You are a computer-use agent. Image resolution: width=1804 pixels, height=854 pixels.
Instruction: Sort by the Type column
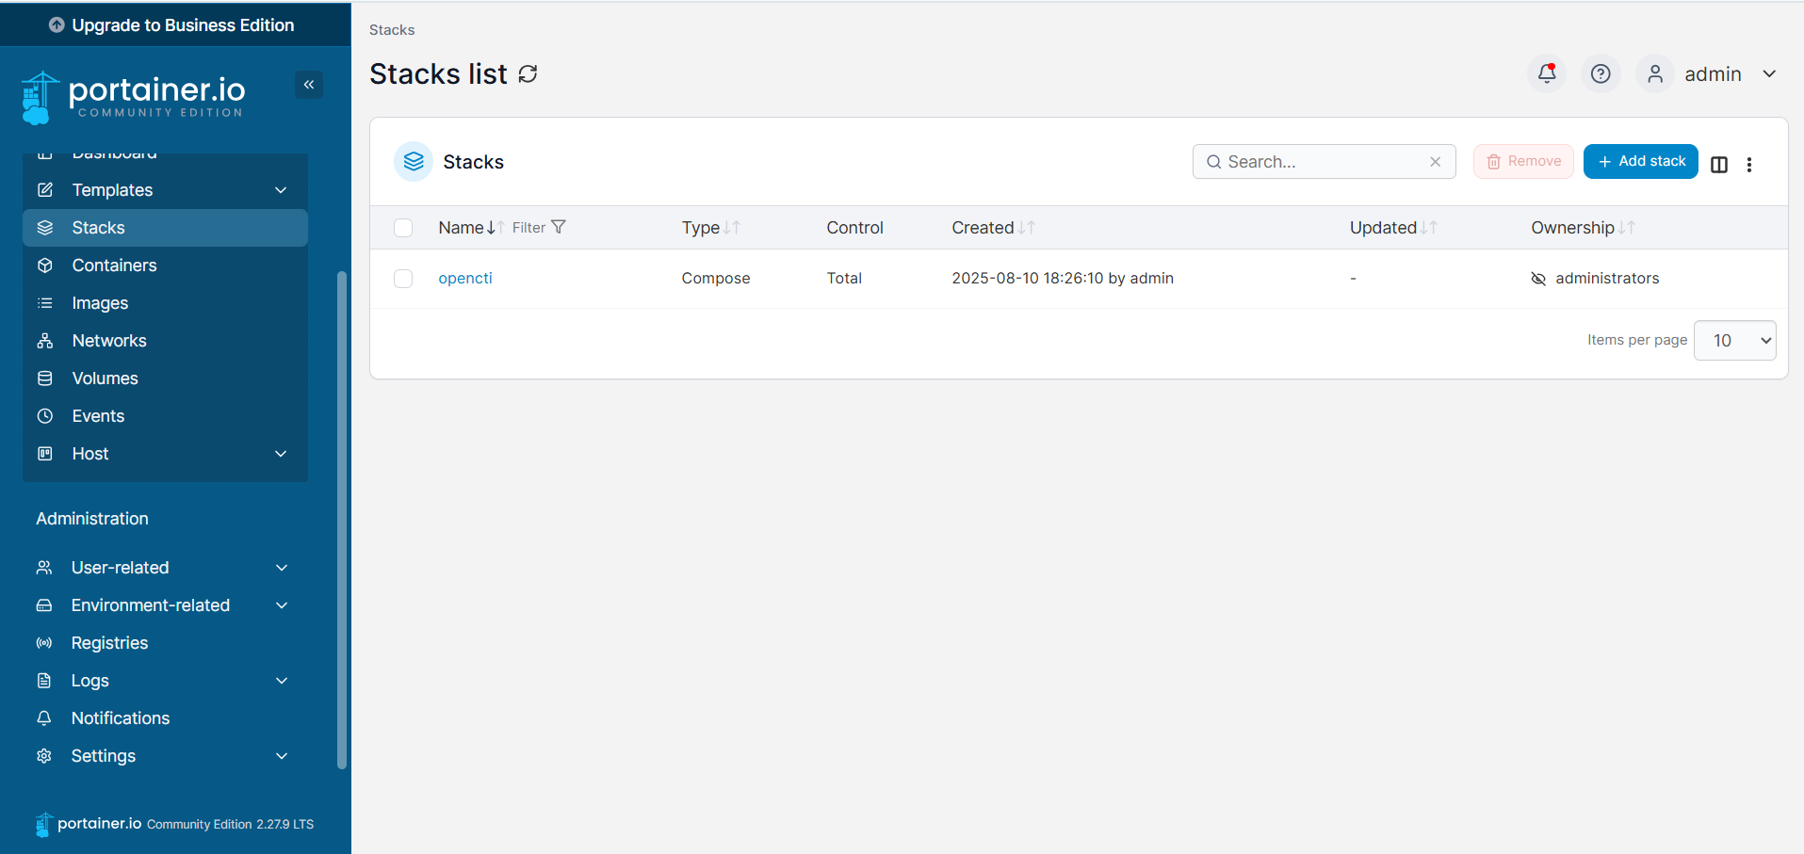(732, 228)
